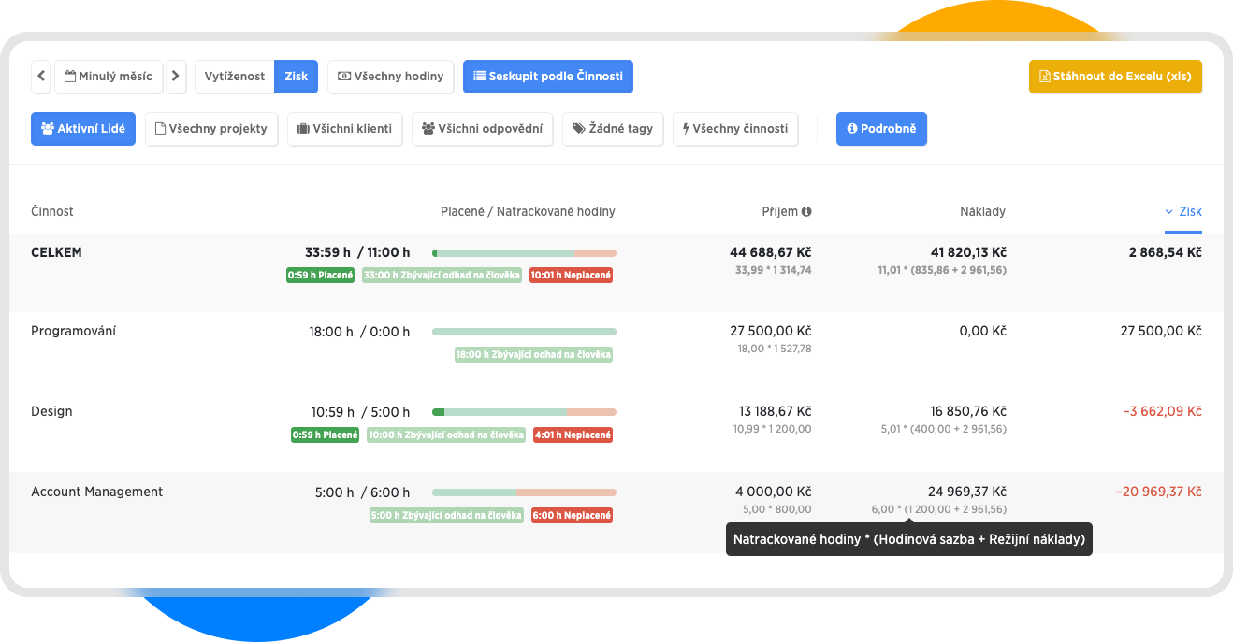Select the Zisk view toggle
Image resolution: width=1233 pixels, height=642 pixels.
click(296, 77)
